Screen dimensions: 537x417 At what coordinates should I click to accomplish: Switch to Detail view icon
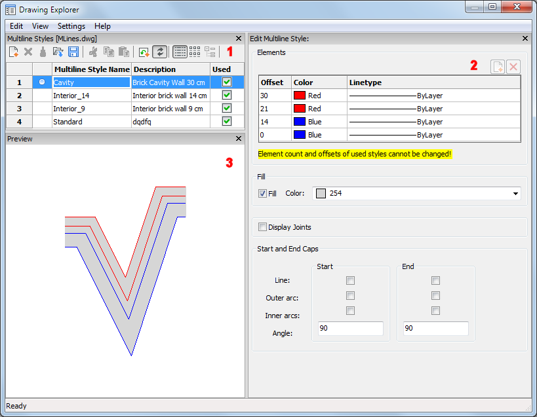(x=180, y=52)
